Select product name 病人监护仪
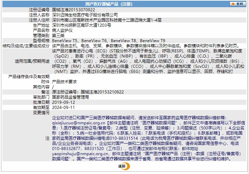This screenshot has height=174, width=249. (62, 30)
